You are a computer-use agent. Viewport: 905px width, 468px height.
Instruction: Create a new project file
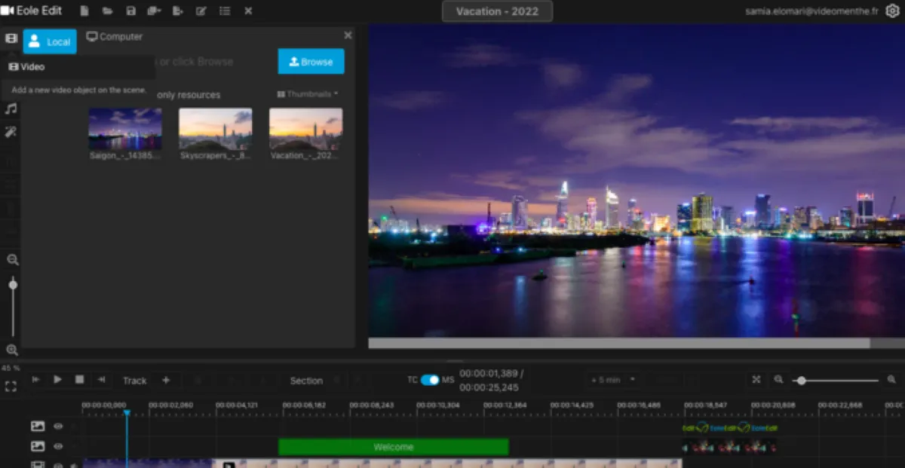84,11
